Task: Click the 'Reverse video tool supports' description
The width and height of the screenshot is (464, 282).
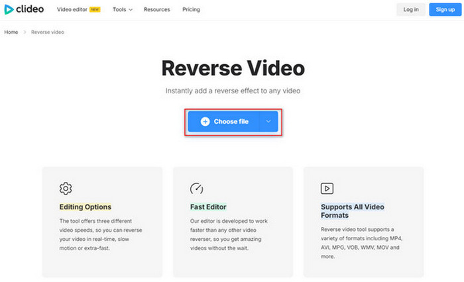Action: tap(362, 243)
